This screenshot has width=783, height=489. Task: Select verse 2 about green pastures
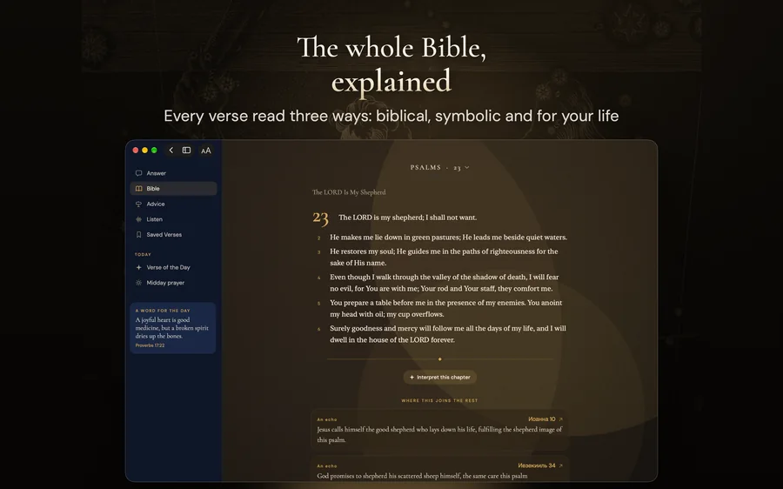(448, 238)
